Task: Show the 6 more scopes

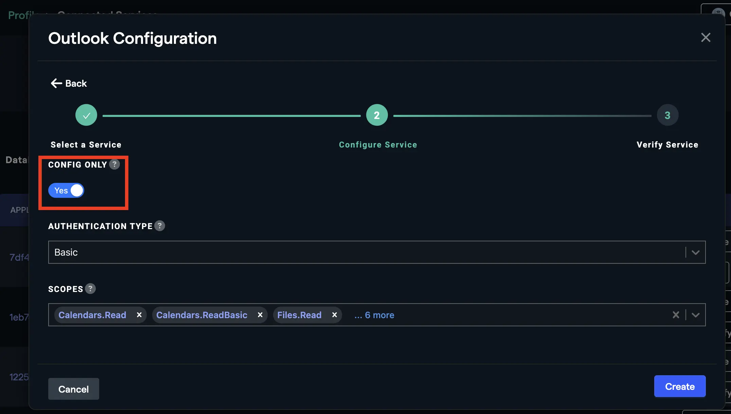Action: pyautogui.click(x=374, y=315)
